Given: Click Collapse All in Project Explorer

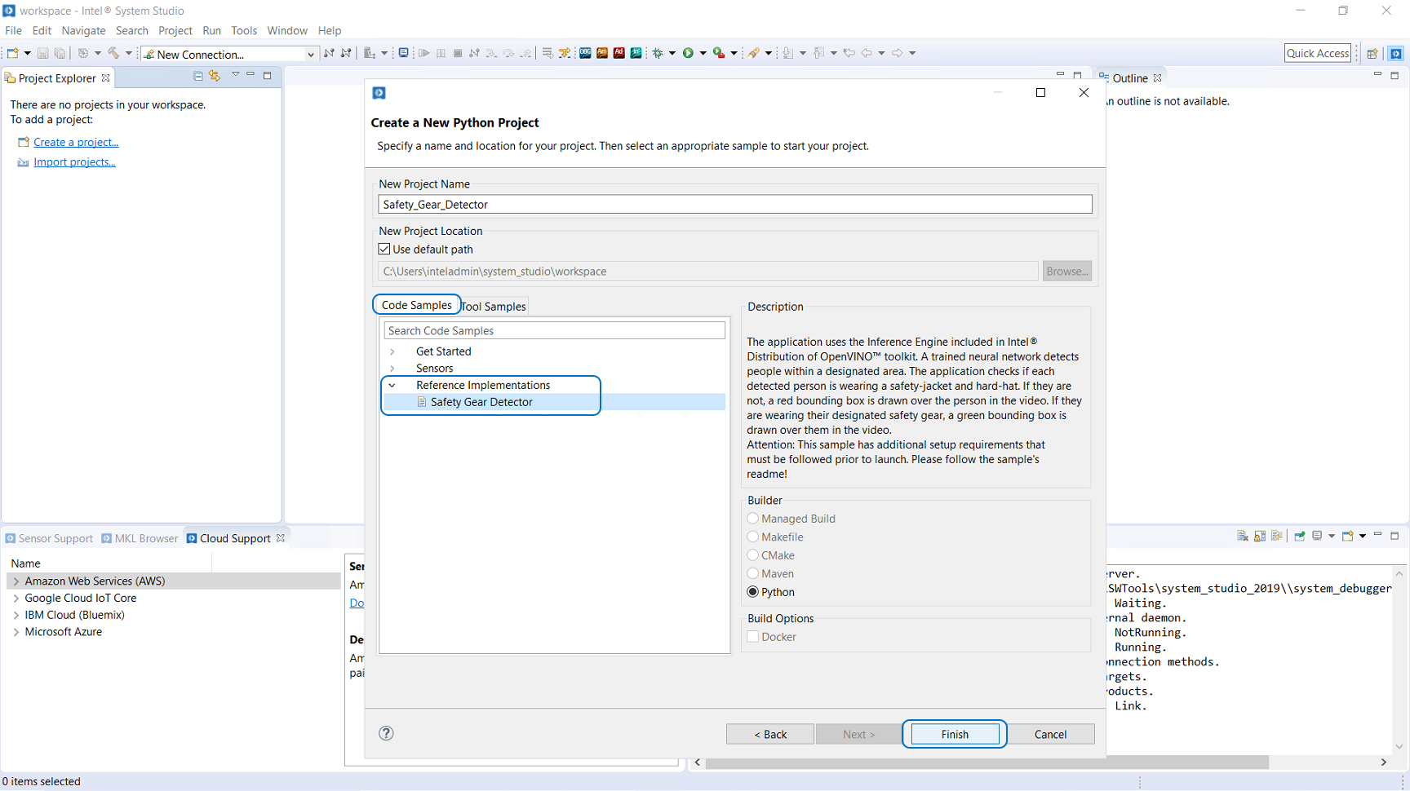Looking at the screenshot, I should coord(197,76).
